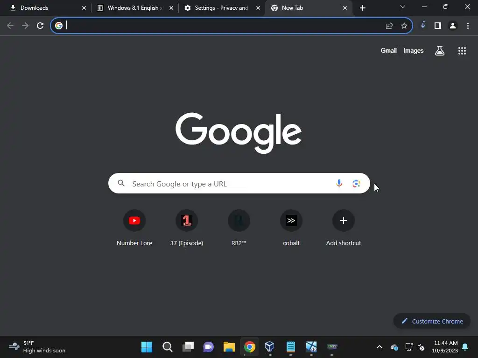Open the RB2™ shortcut
Screen dimensions: 478x358
tap(239, 227)
